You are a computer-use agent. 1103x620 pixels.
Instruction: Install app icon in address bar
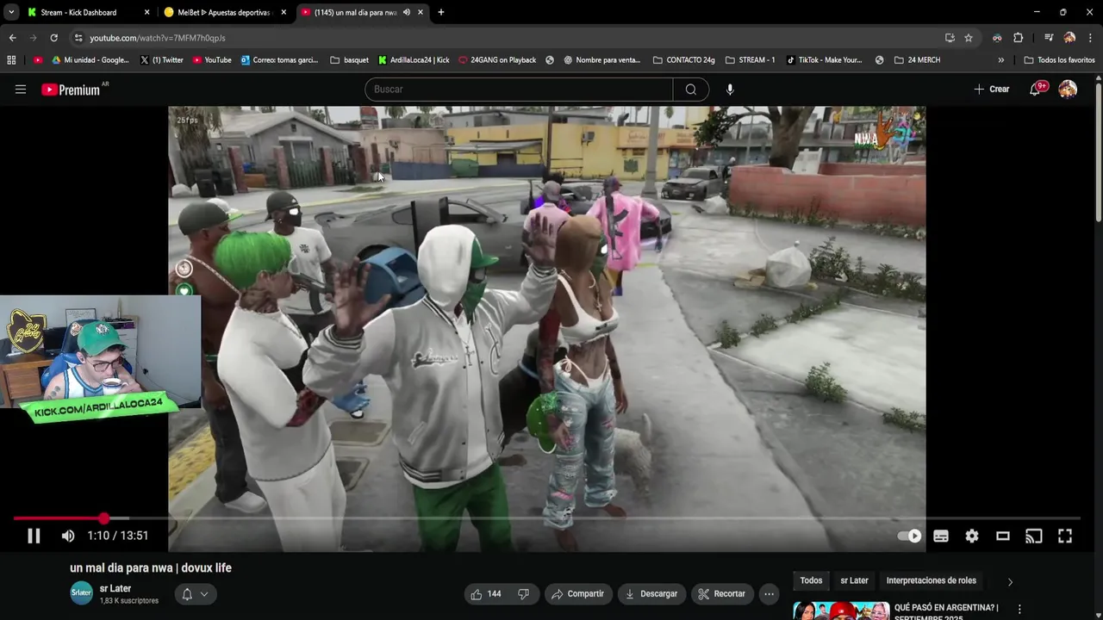pyautogui.click(x=950, y=38)
